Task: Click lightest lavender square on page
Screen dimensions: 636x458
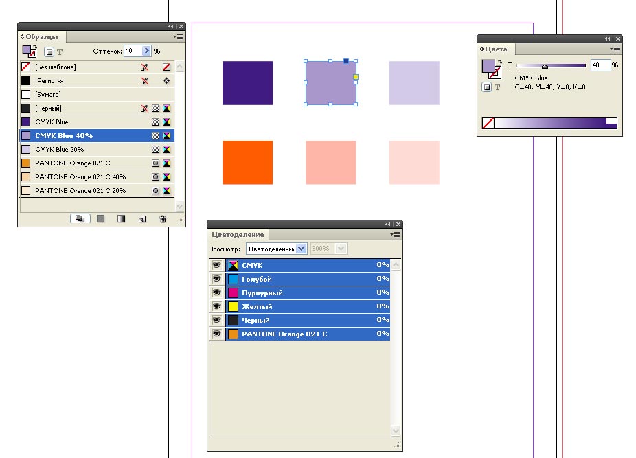Action: pyautogui.click(x=414, y=83)
